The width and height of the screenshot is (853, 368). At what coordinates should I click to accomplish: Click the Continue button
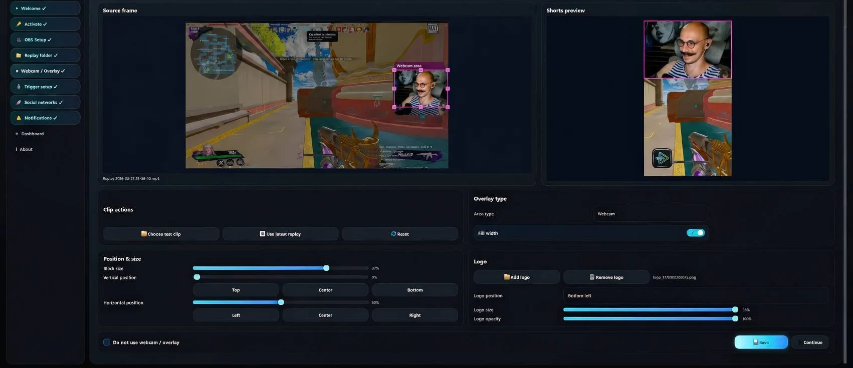(810, 342)
